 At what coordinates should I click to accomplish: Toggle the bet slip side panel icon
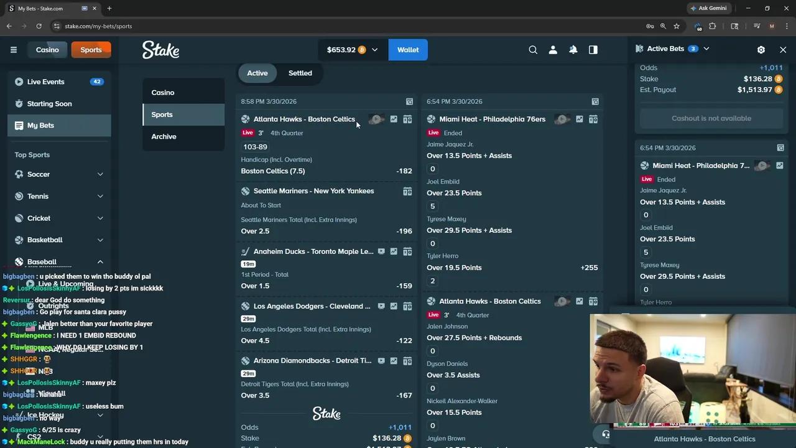pyautogui.click(x=593, y=50)
